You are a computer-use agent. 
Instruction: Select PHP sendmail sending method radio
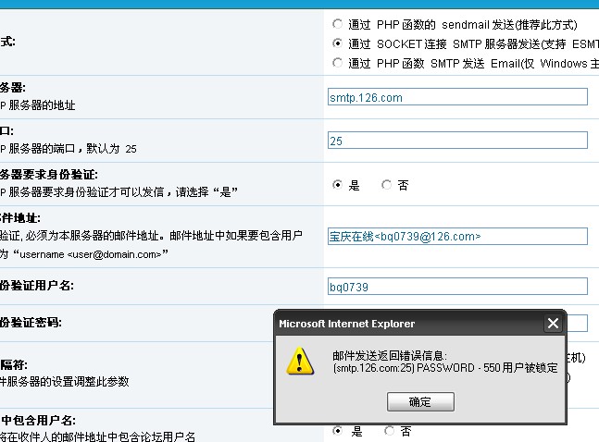(337, 24)
